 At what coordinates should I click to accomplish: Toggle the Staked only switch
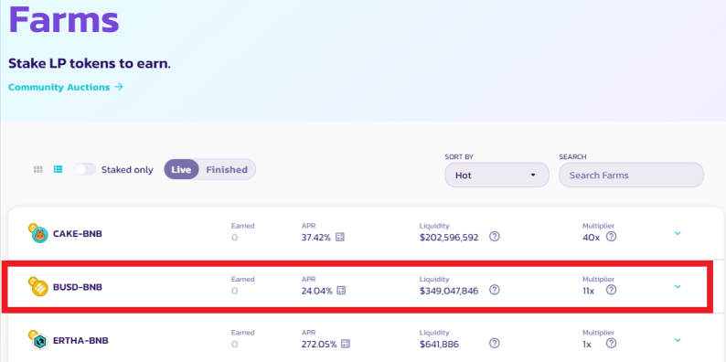pyautogui.click(x=86, y=169)
